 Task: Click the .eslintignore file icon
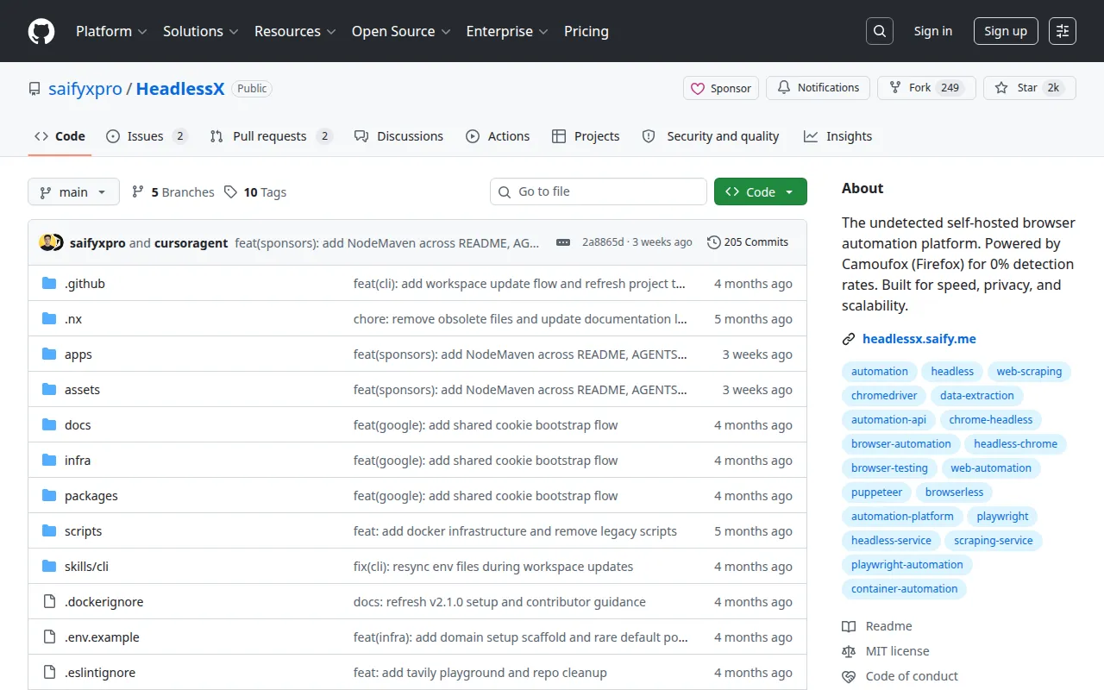click(49, 673)
